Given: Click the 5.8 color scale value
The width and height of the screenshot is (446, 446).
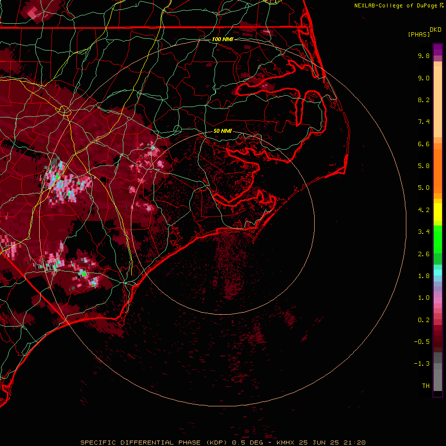Looking at the screenshot, I should click(x=424, y=166).
